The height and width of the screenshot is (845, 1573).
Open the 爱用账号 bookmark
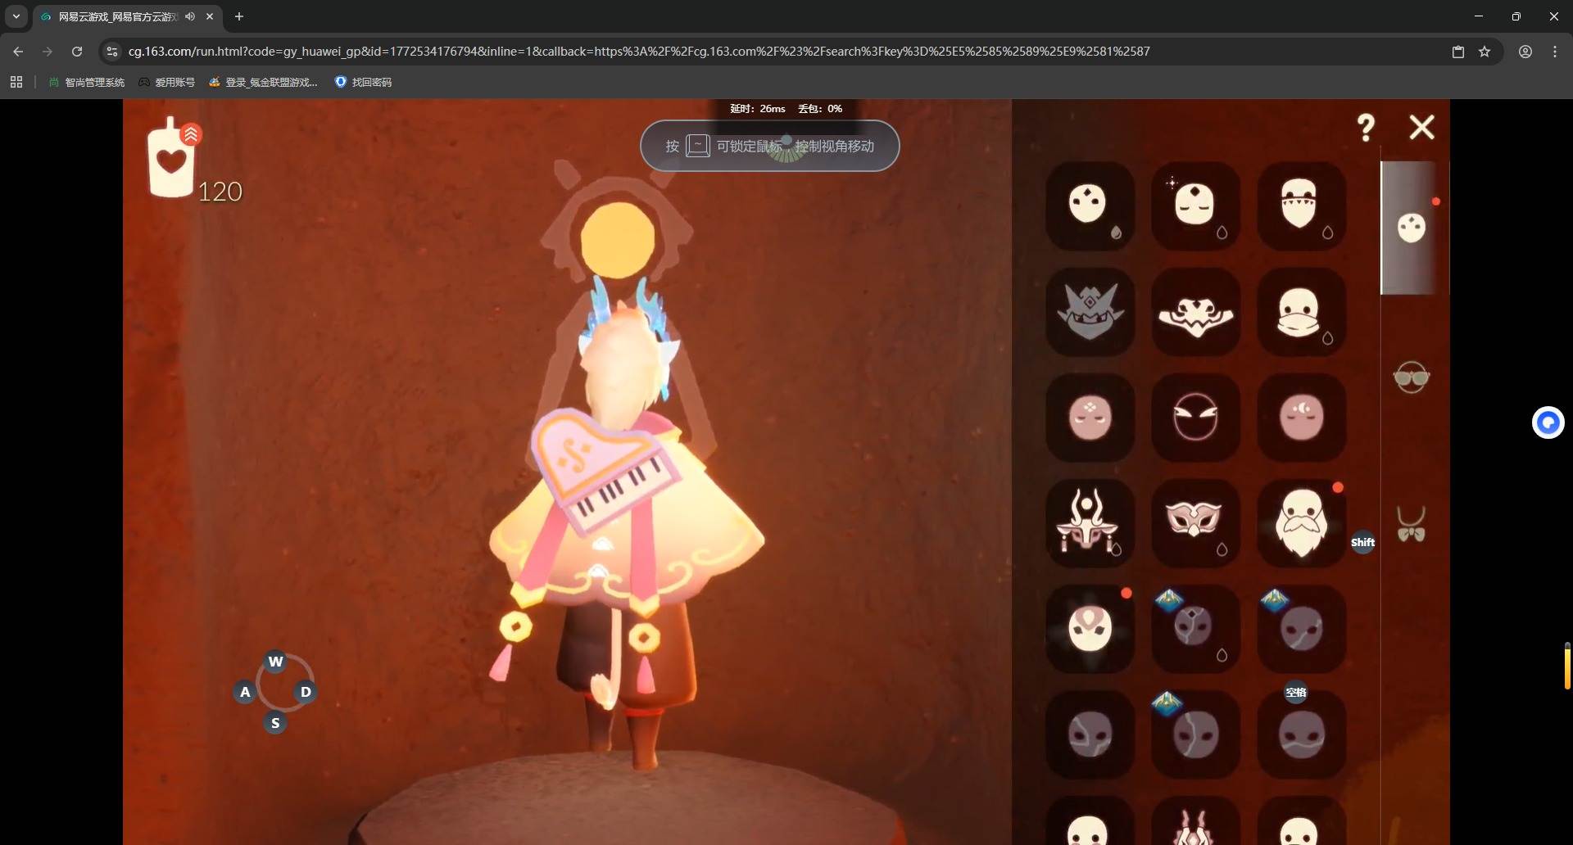tap(167, 82)
